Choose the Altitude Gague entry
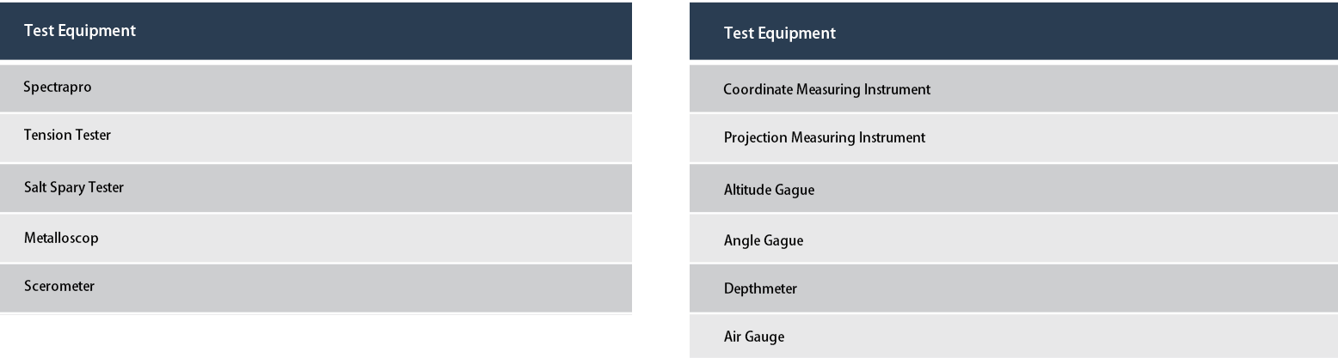This screenshot has height=358, width=1338. click(1013, 188)
